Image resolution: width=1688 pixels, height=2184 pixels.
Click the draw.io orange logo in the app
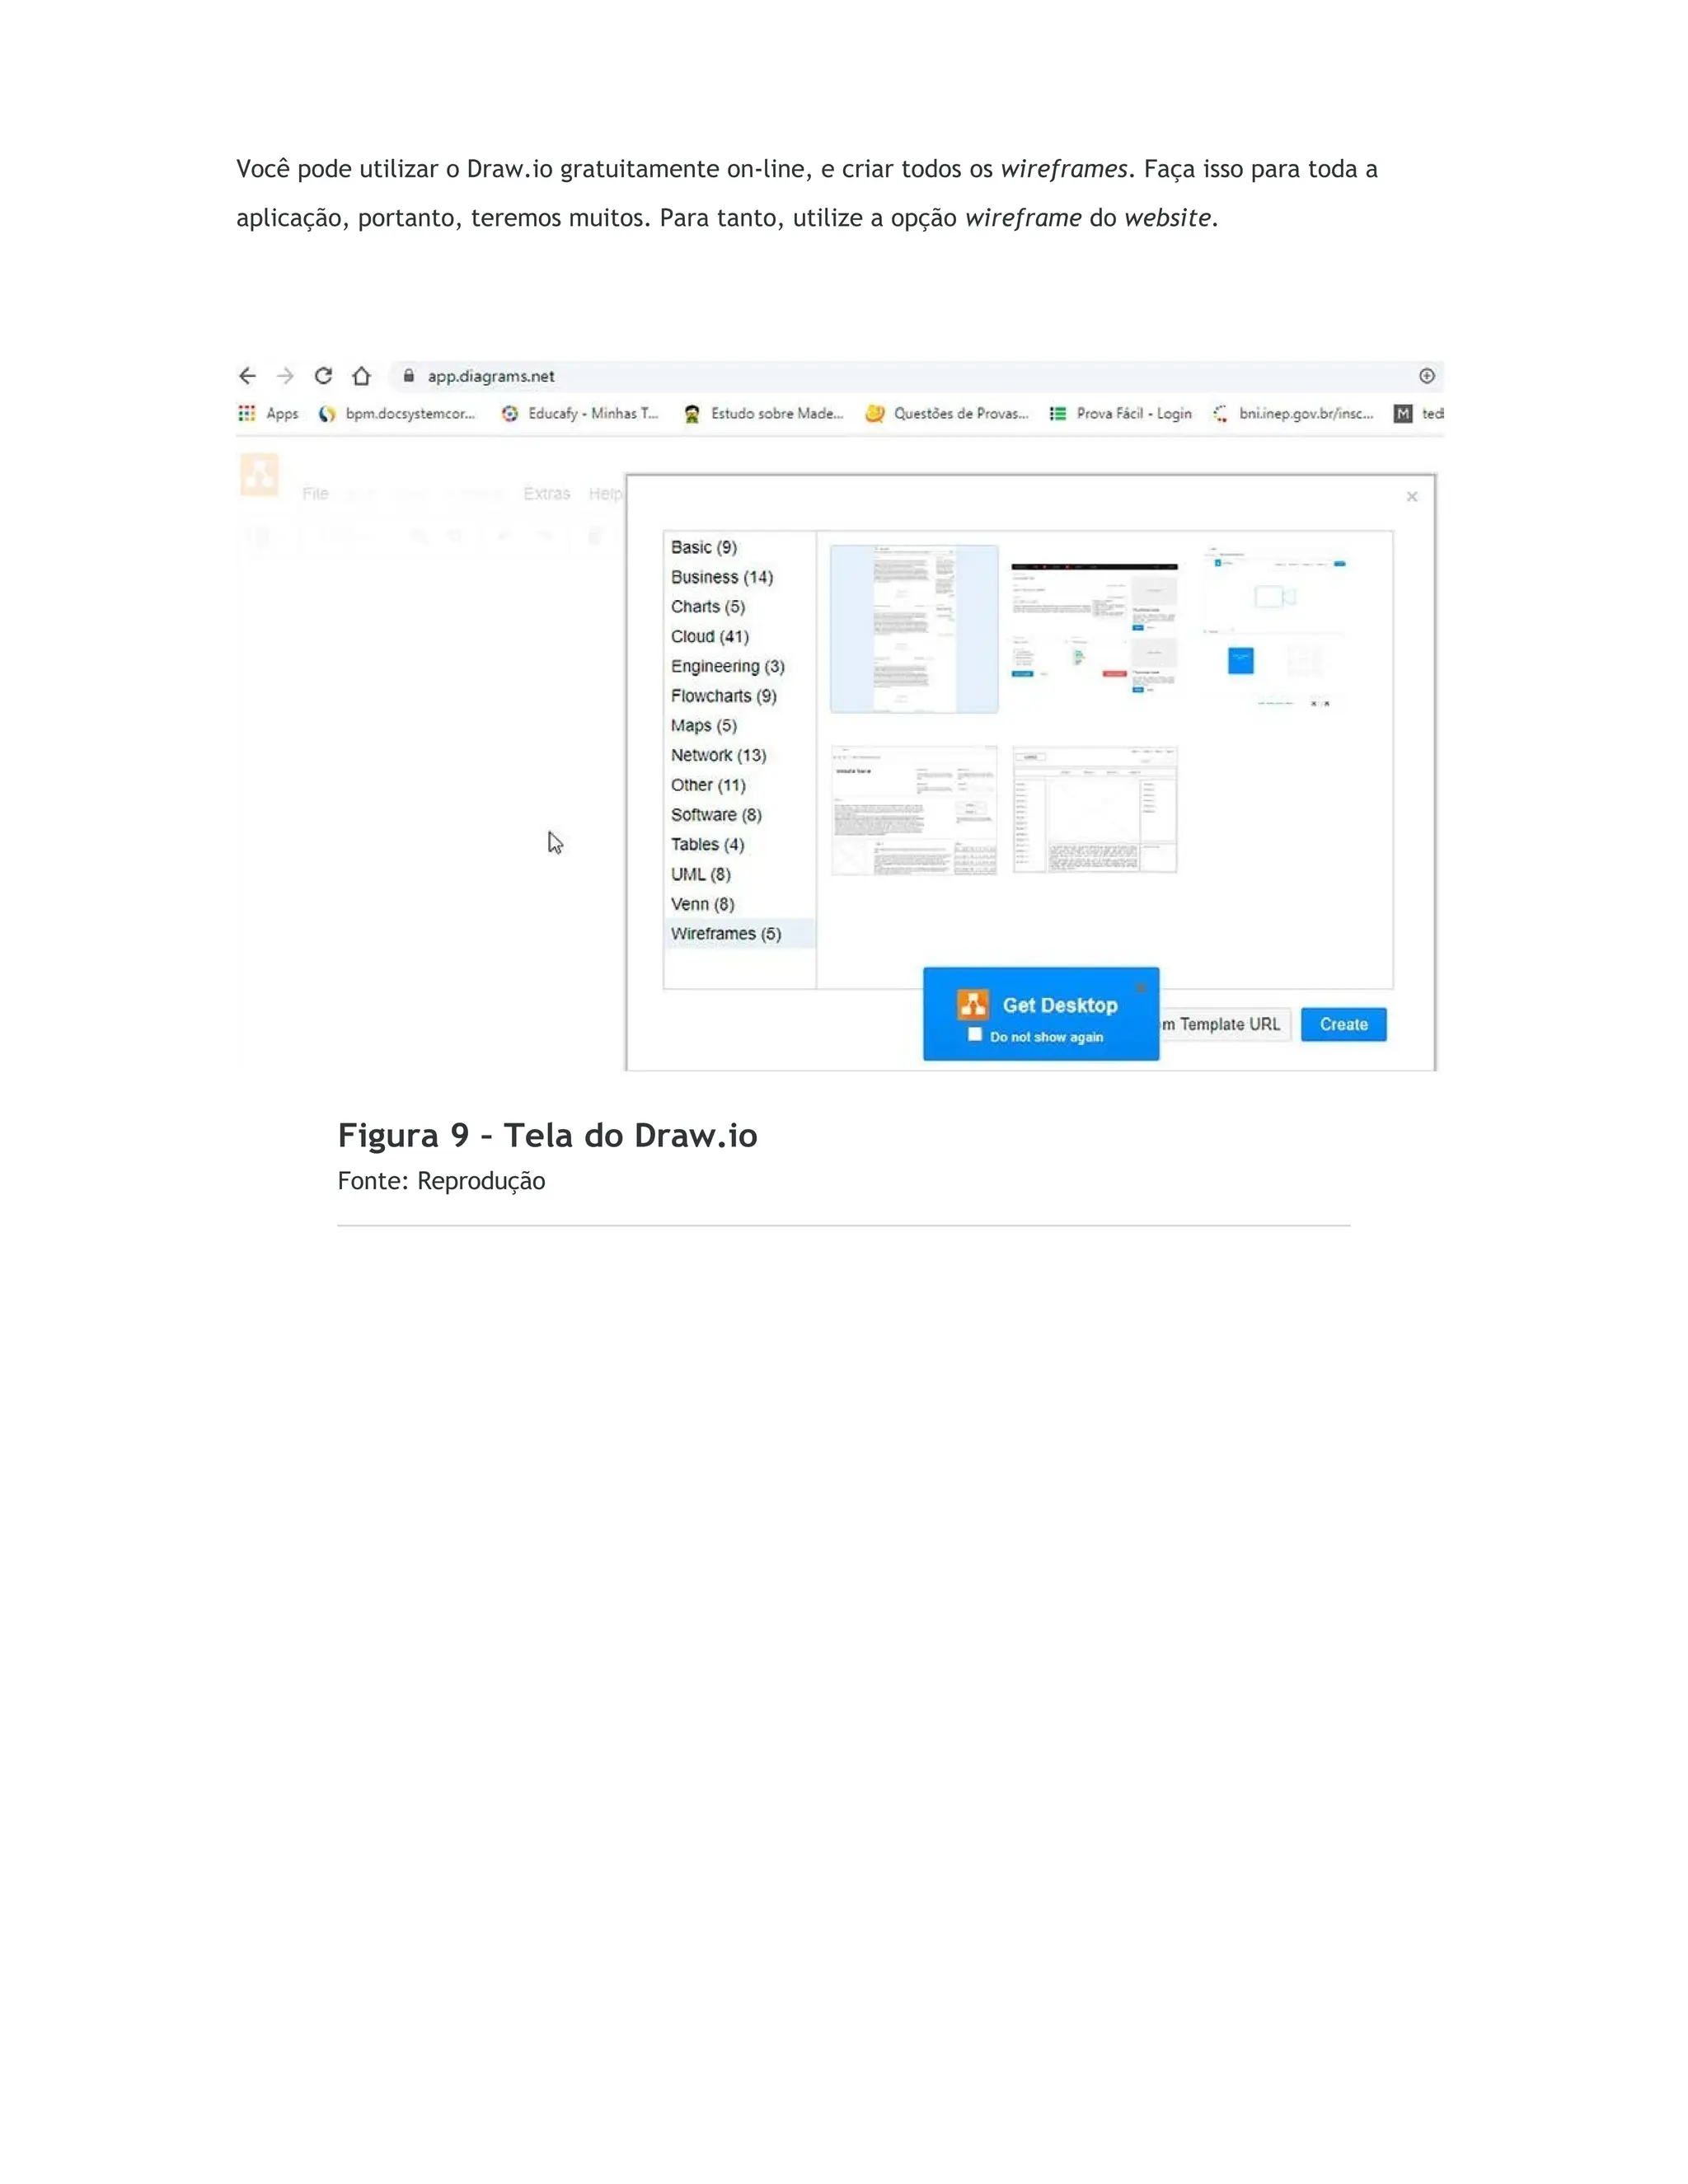pos(259,475)
